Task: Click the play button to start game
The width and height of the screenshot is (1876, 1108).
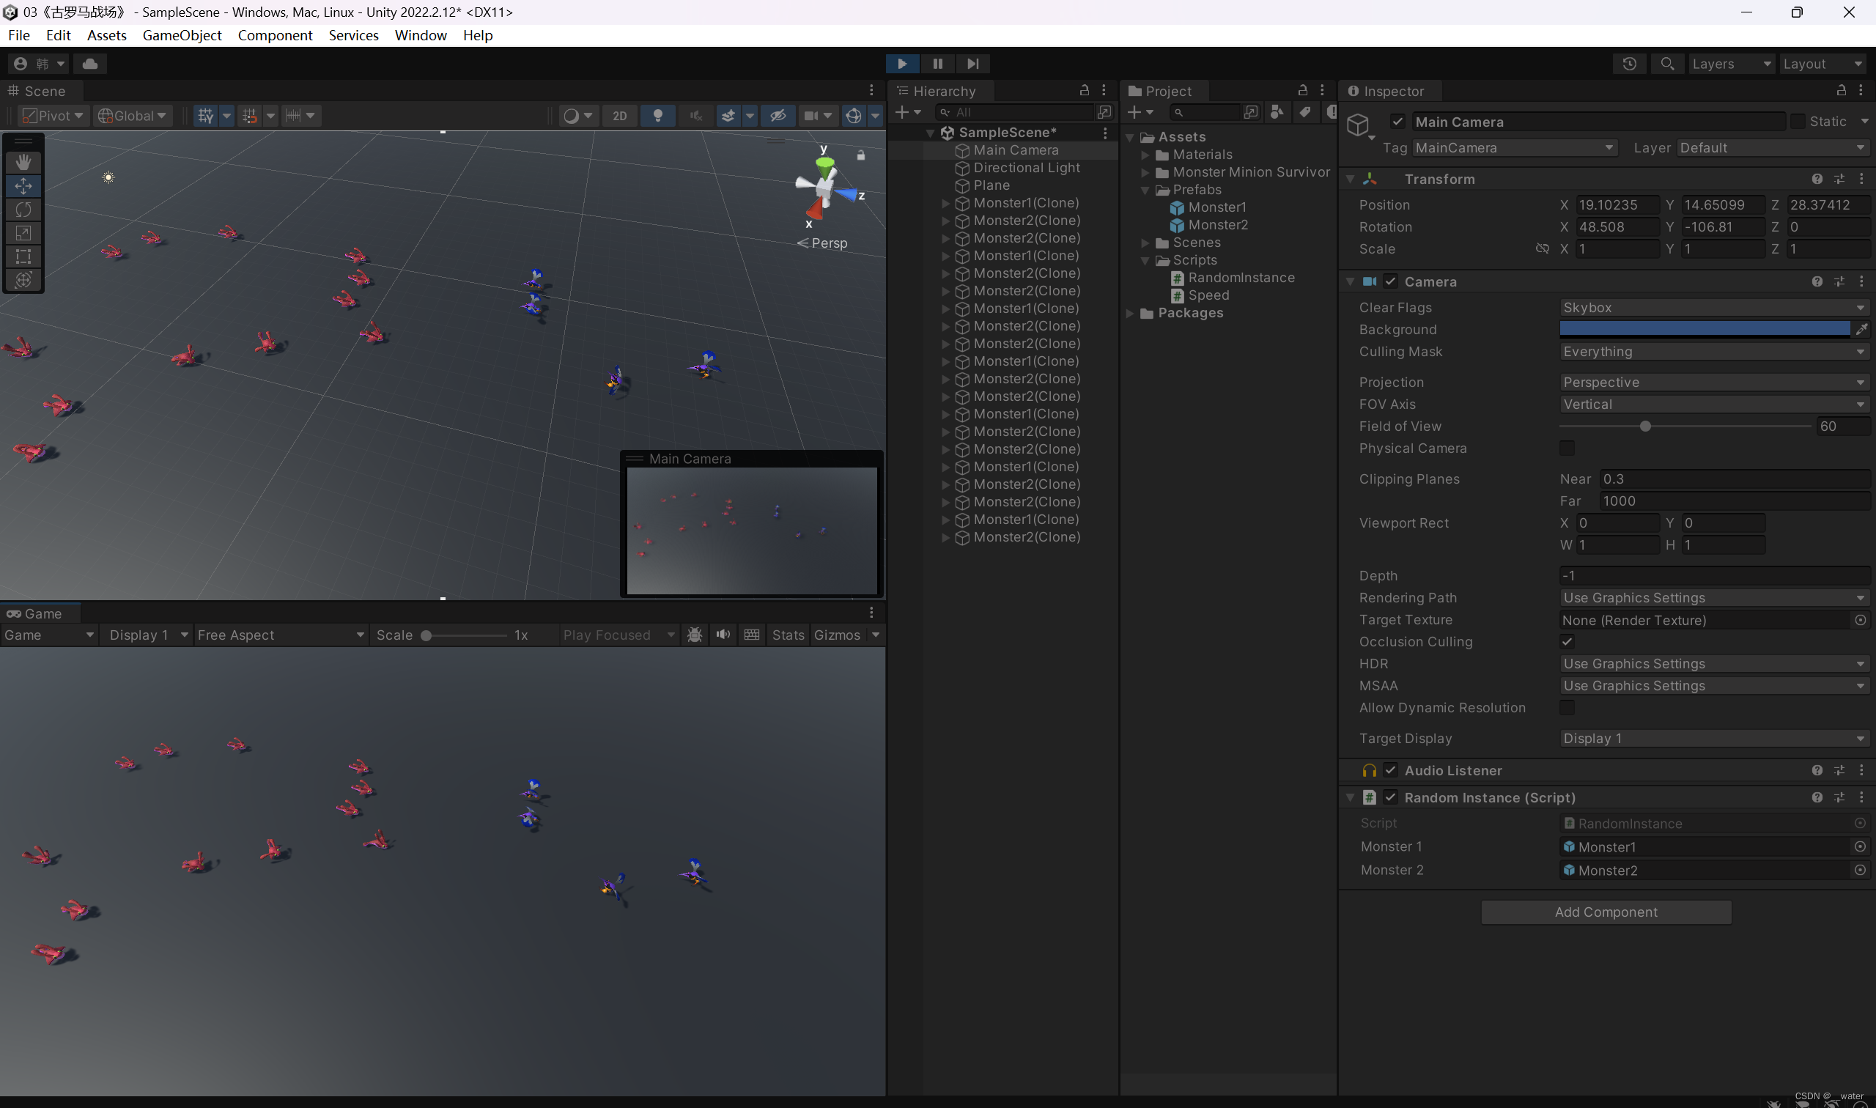Action: point(902,62)
